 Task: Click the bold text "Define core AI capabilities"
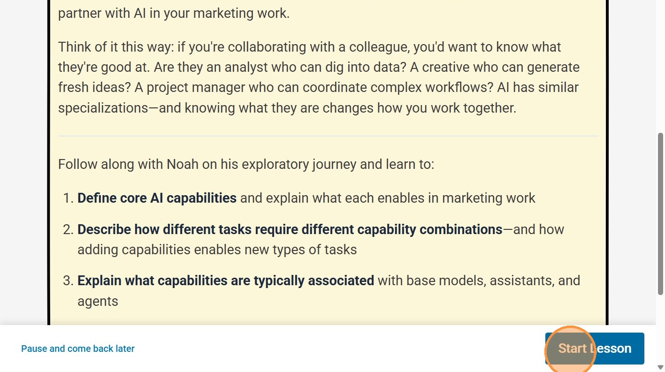157,198
